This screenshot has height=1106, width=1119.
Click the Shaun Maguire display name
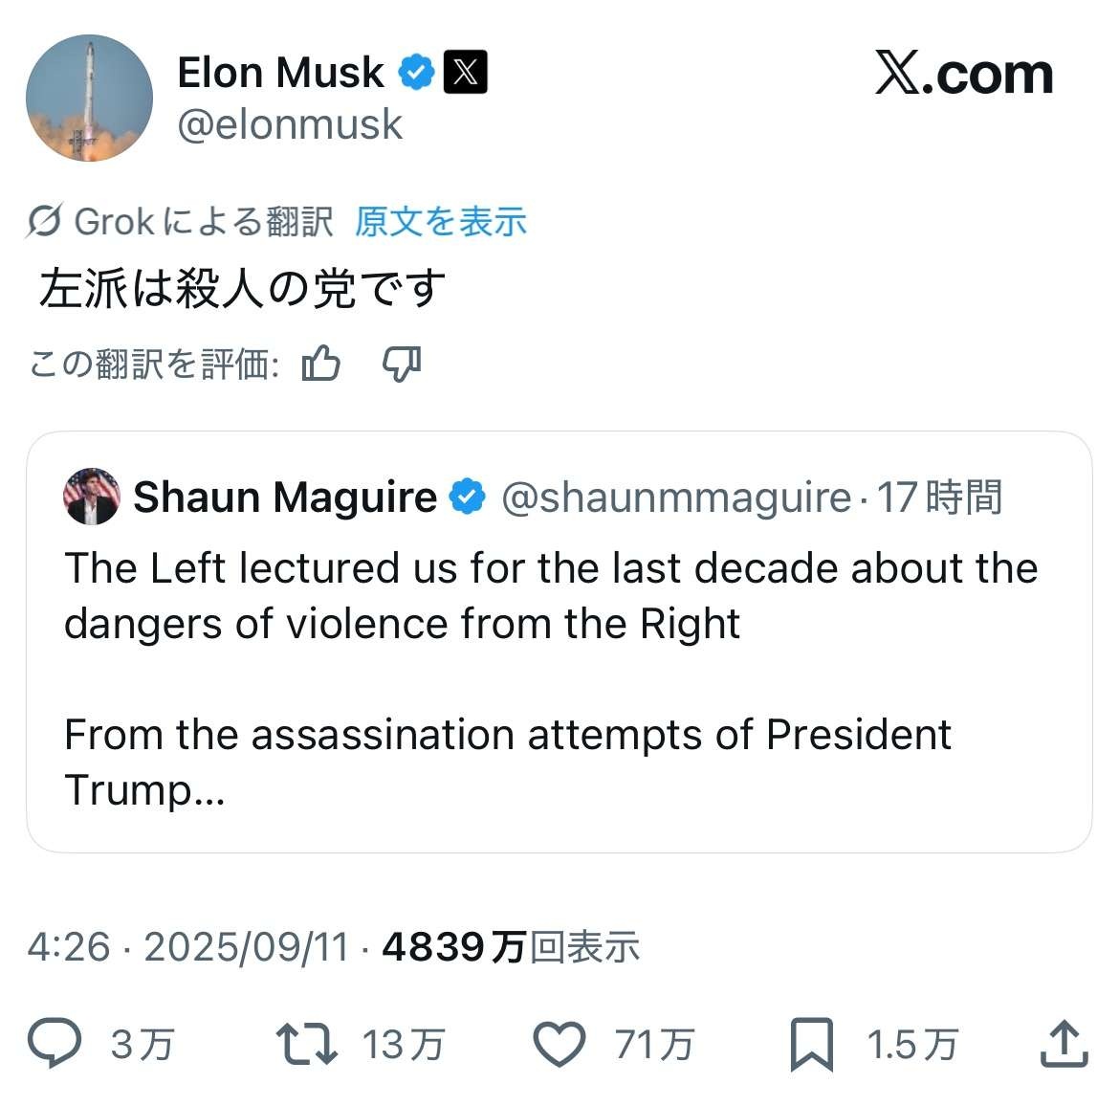(284, 498)
